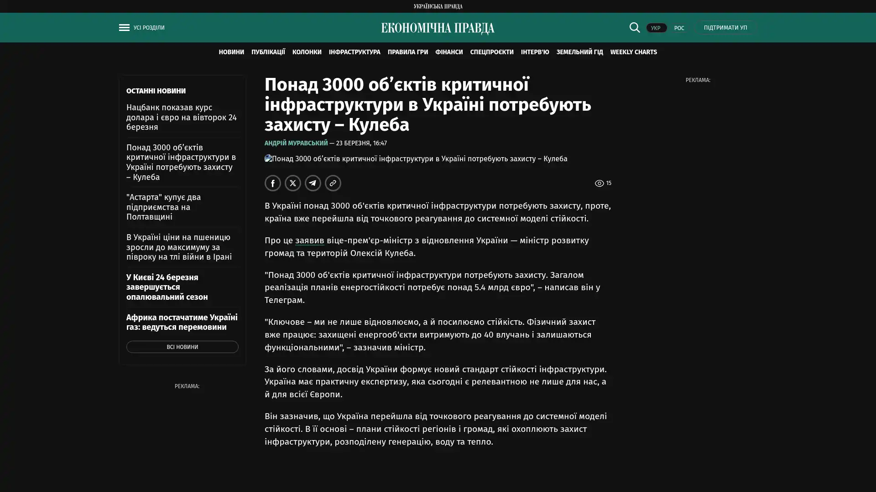Open news about Астарта buying enterprises
Viewport: 876px width, 492px height.
163,207
